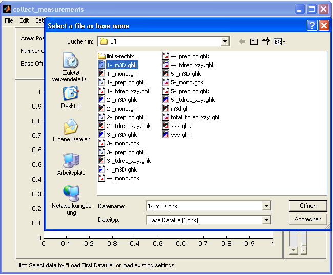The width and height of the screenshot is (333, 275).
Task: Select file 4-_tdrec_xzy.ghk
Action: [x=189, y=65]
